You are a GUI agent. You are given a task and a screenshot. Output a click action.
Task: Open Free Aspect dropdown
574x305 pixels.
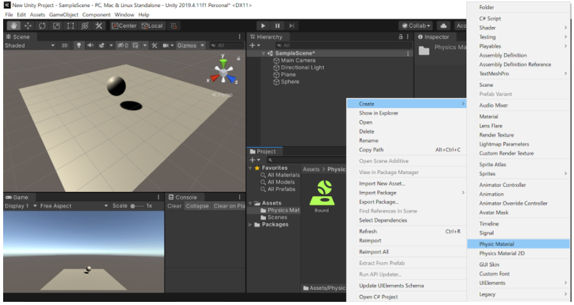tap(74, 206)
